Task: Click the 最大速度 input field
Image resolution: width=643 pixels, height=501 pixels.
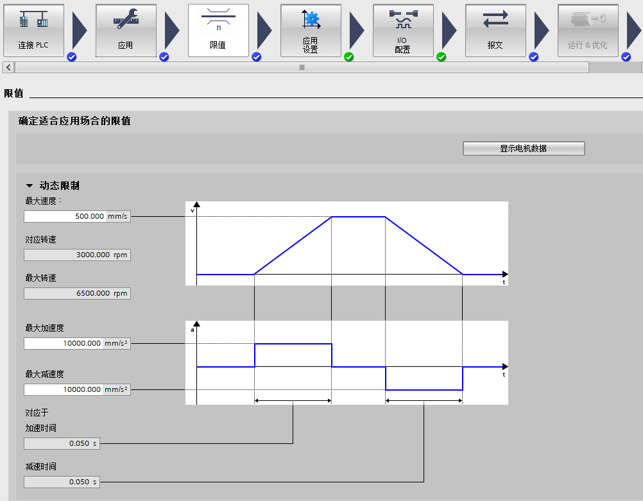Action: 77,216
